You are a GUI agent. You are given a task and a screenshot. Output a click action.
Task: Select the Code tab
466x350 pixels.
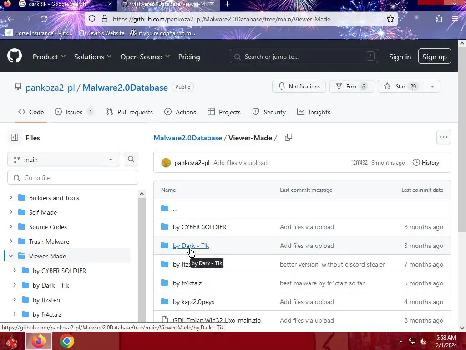(31, 112)
